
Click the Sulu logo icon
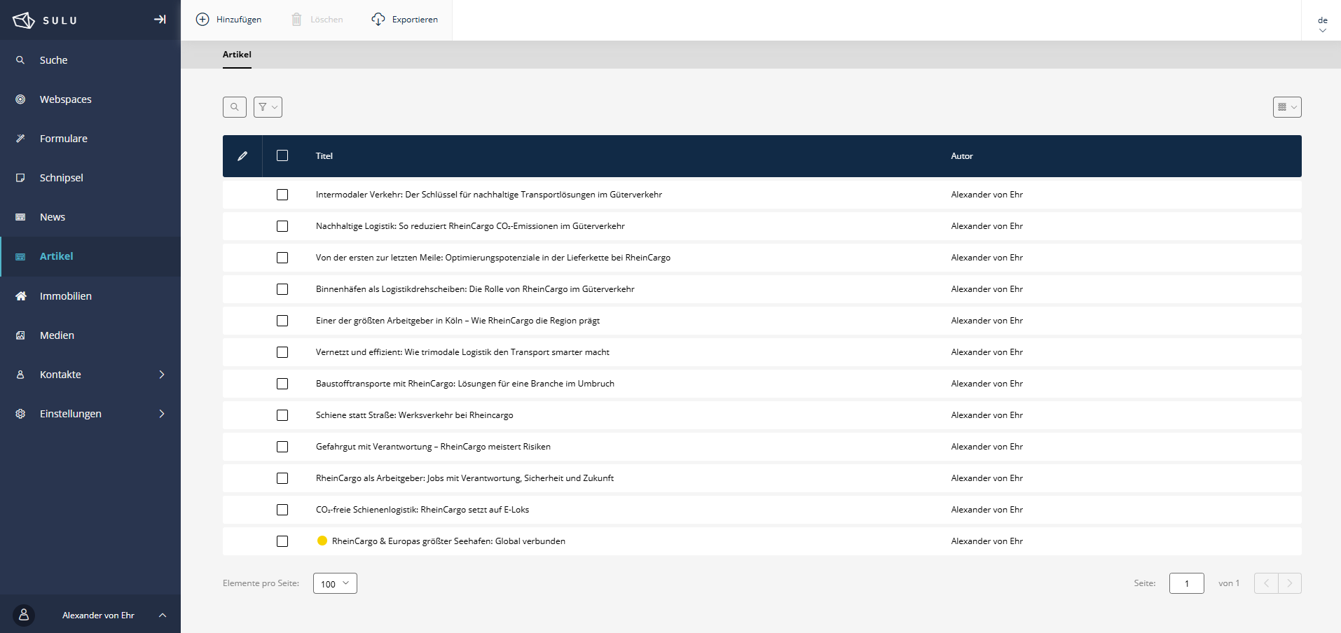coord(23,20)
